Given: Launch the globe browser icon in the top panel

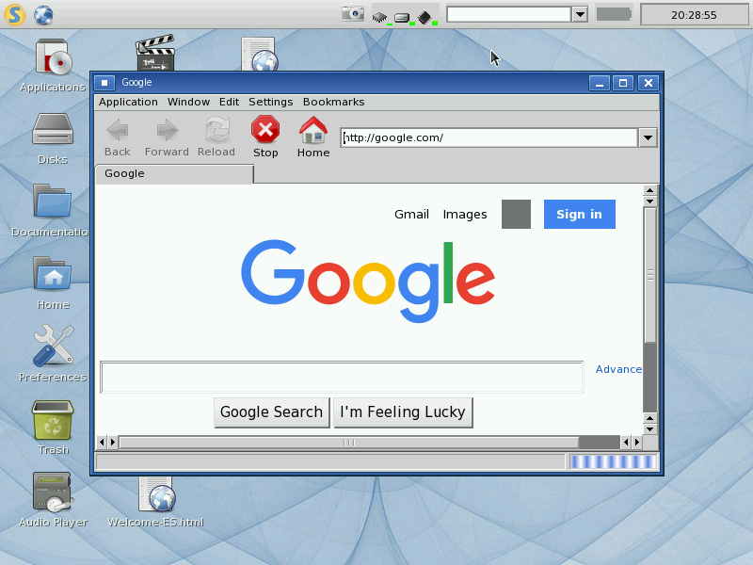Looking at the screenshot, I should [x=43, y=15].
